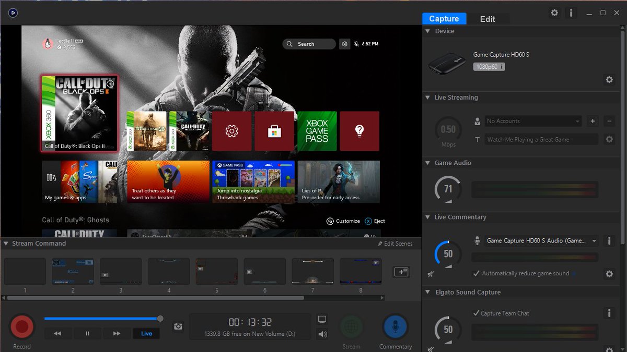Take a screenshot with the camera icon
This screenshot has height=352, width=627.
(x=178, y=326)
